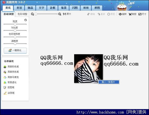Click the 原图 original image toolbar item
This screenshot has width=149, height=115.
(111, 14)
